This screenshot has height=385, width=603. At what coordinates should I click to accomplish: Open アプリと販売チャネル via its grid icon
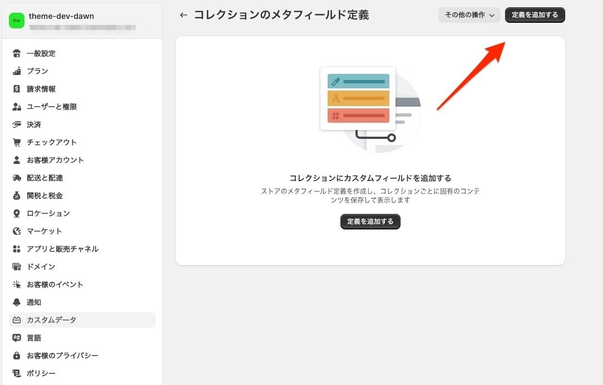click(17, 249)
